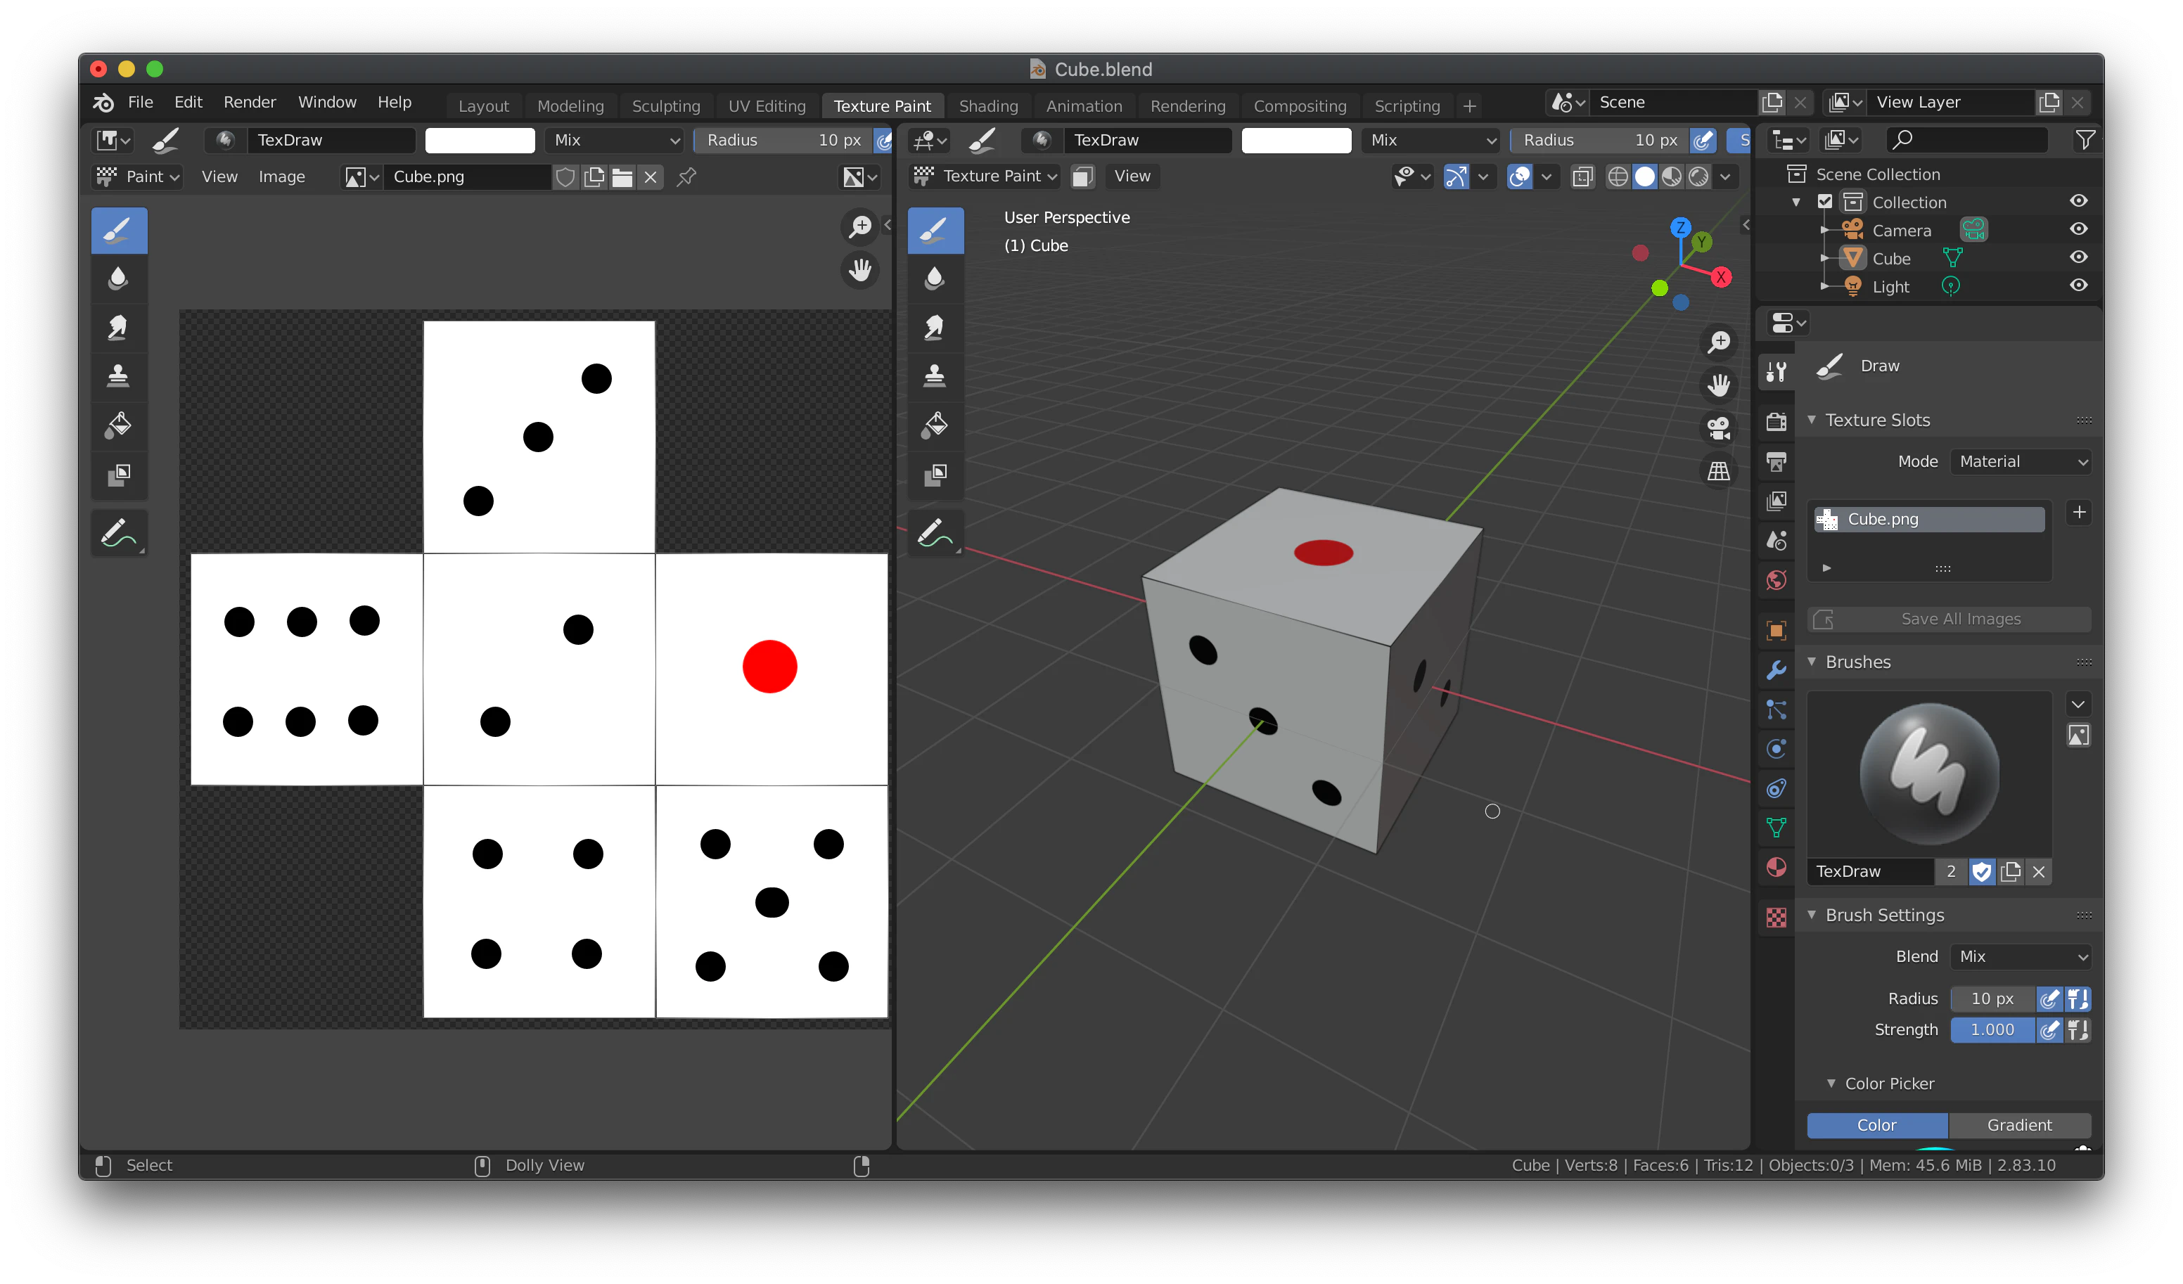The image size is (2183, 1284).
Task: Select the Annotate tool in image editor
Action: tap(119, 532)
